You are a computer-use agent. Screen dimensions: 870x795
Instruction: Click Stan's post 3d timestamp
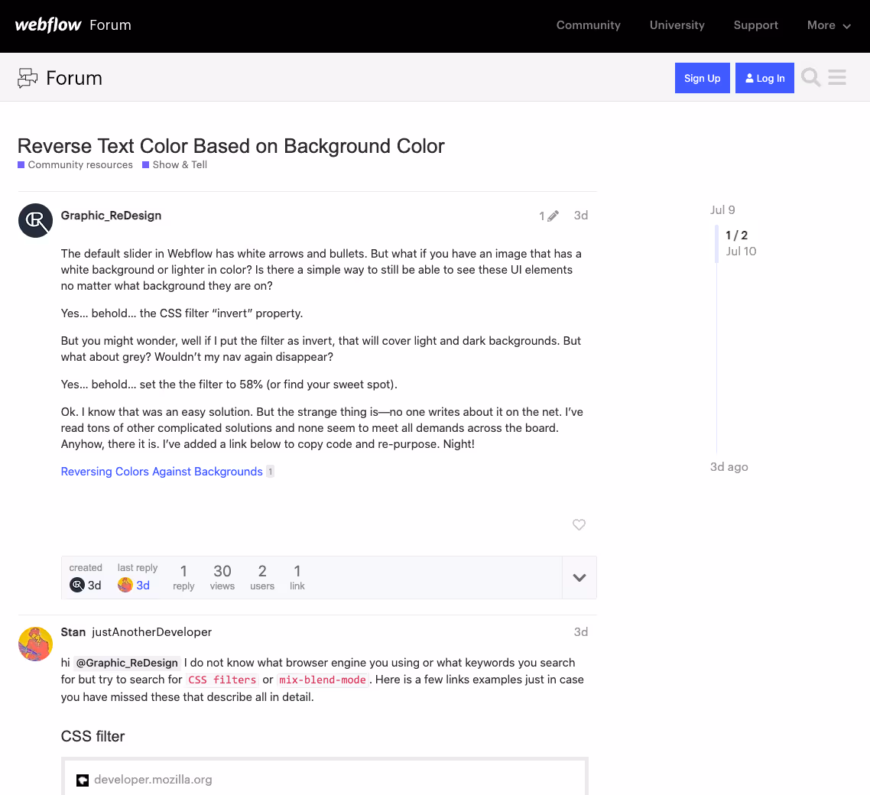tap(581, 632)
